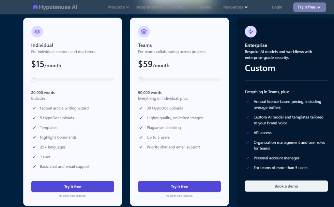Click checkmark next to Plagiarism checking
334x207 pixels.
coord(141,128)
